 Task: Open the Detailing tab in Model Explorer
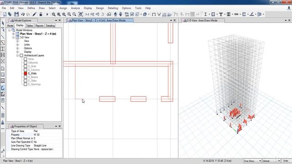click(x=50, y=26)
